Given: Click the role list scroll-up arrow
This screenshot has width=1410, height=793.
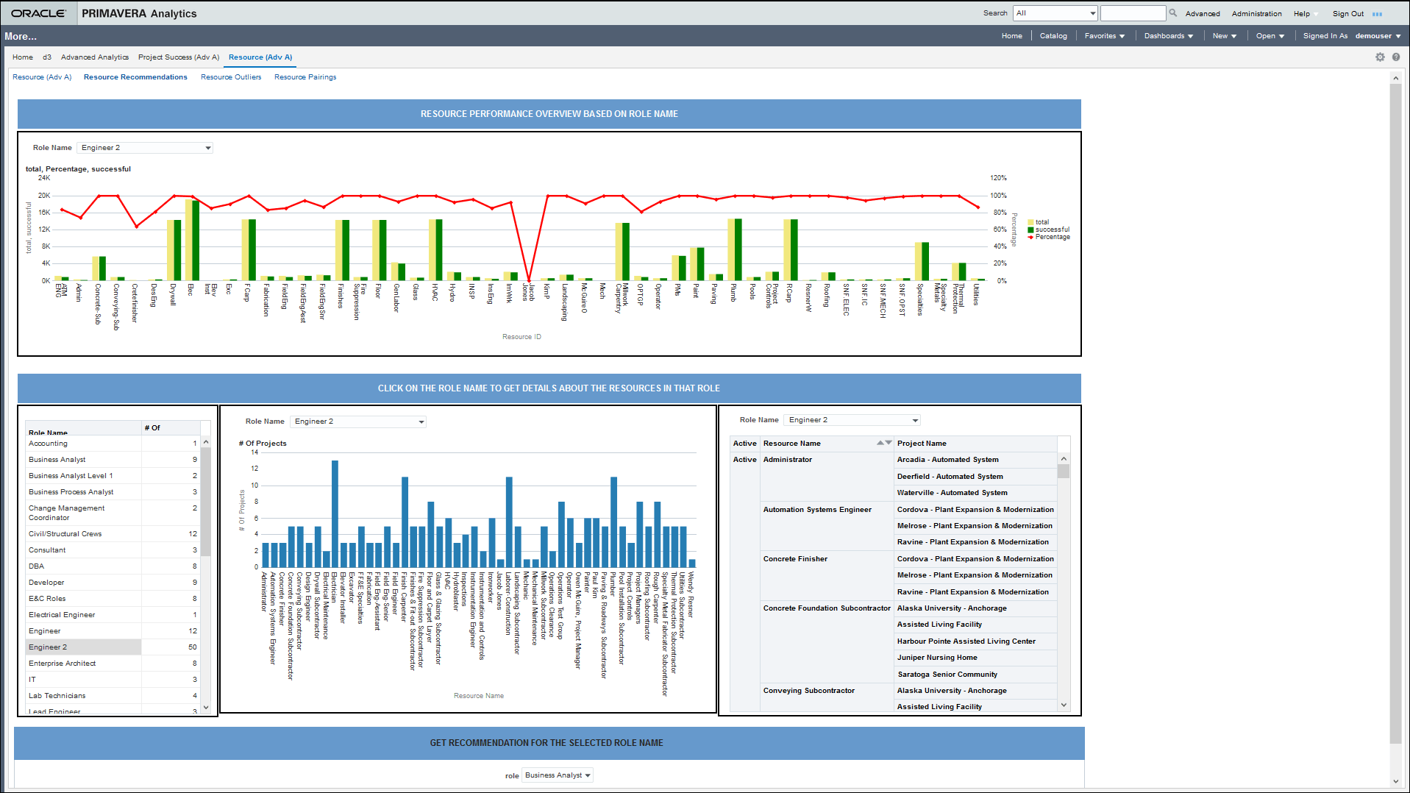Looking at the screenshot, I should point(206,442).
